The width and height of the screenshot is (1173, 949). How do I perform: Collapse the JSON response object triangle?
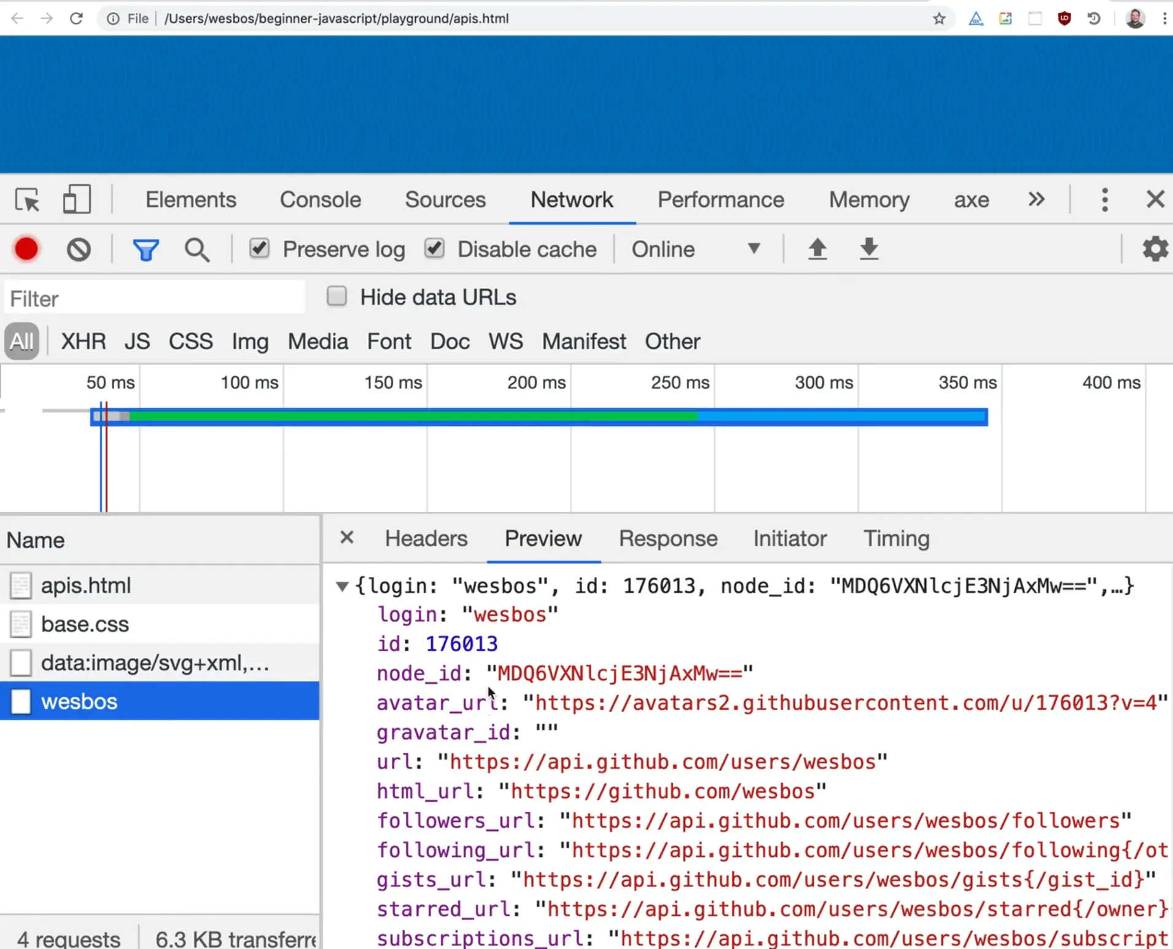[342, 586]
